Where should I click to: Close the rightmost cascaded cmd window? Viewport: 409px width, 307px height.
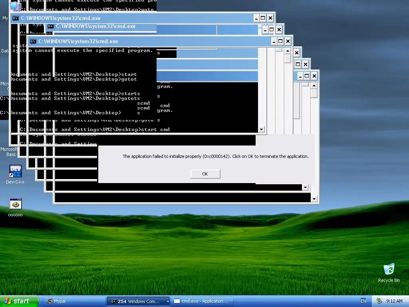tap(314, 76)
